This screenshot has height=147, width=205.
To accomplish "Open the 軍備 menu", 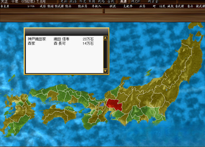I will point(92,2).
